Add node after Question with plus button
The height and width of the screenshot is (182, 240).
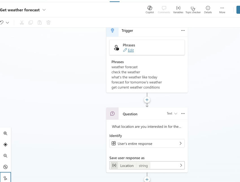tap(147, 179)
